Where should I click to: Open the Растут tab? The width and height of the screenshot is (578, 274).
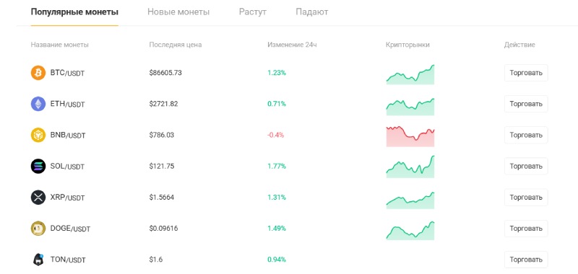point(252,12)
